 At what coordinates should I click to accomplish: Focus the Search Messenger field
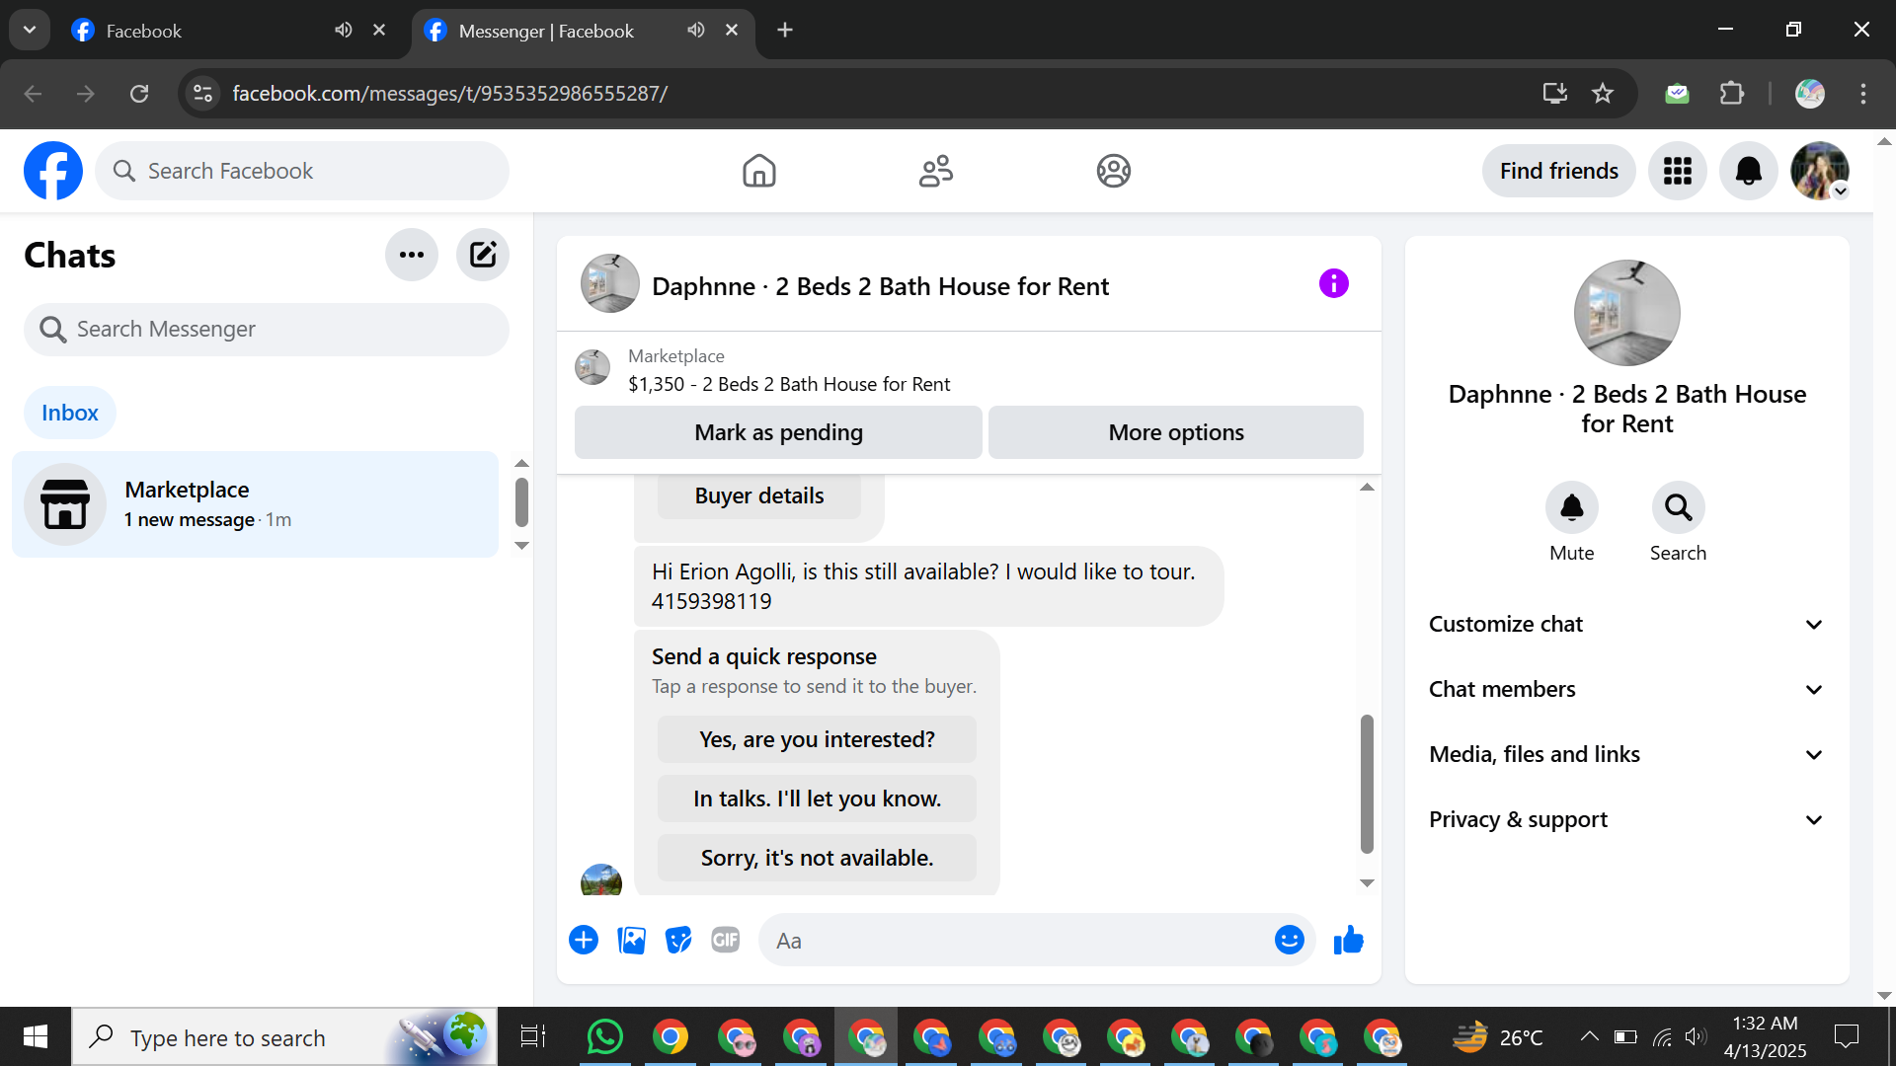click(267, 329)
